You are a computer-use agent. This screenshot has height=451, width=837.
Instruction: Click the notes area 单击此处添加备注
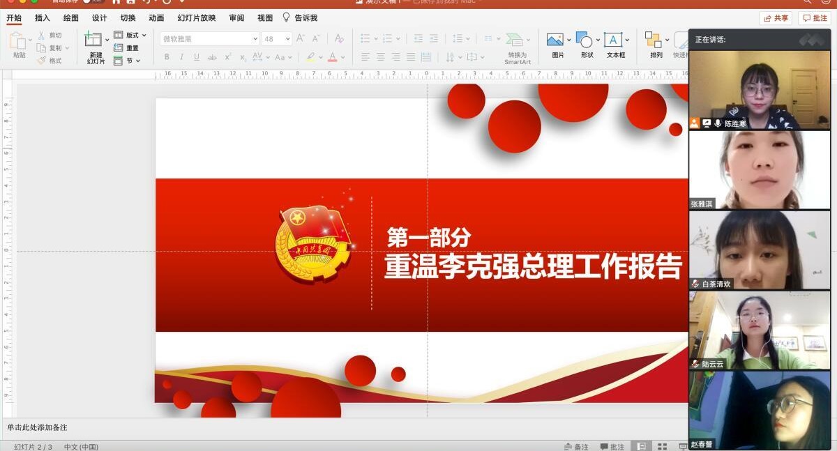(38, 427)
